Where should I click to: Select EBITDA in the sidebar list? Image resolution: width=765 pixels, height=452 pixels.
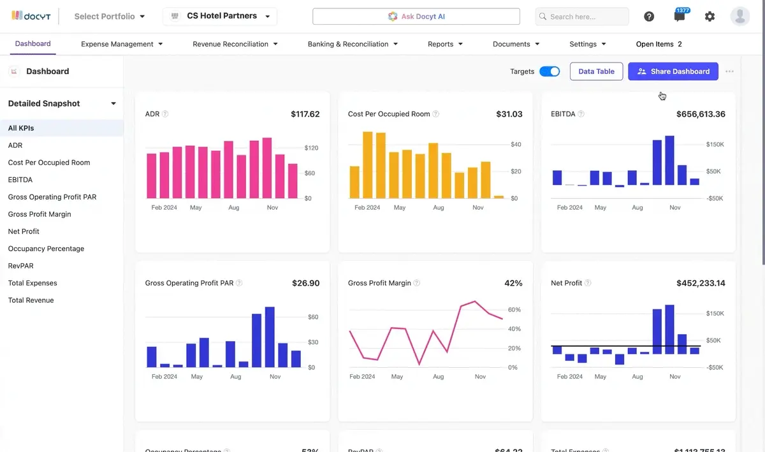point(61,180)
